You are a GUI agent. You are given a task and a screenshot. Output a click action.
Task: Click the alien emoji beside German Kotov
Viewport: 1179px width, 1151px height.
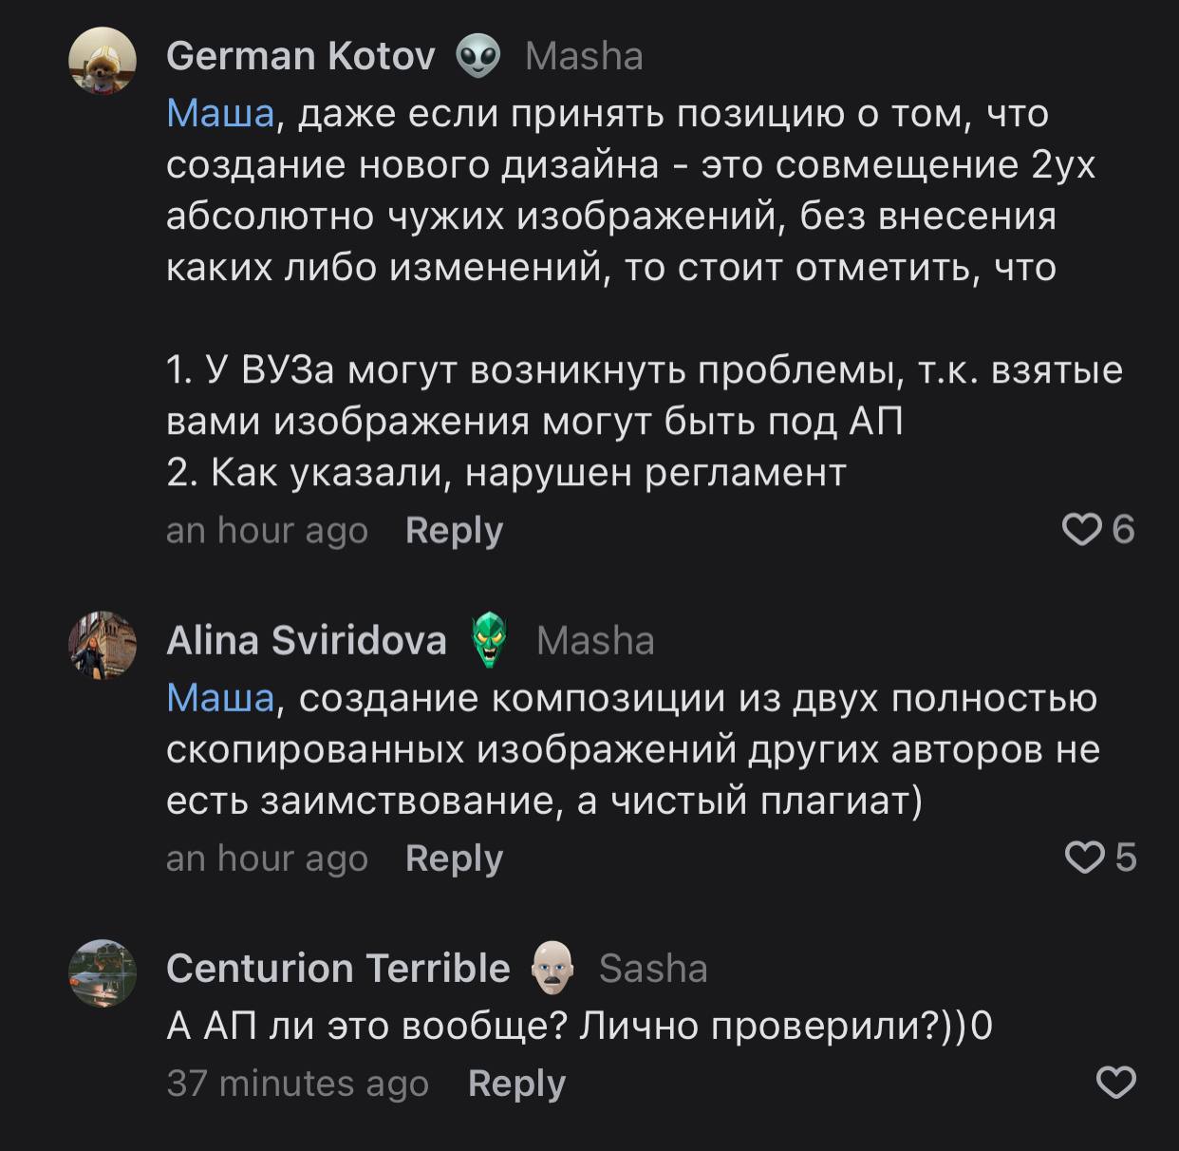(x=478, y=57)
